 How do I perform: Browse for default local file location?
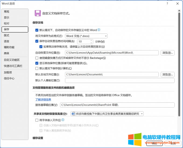point(168,75)
